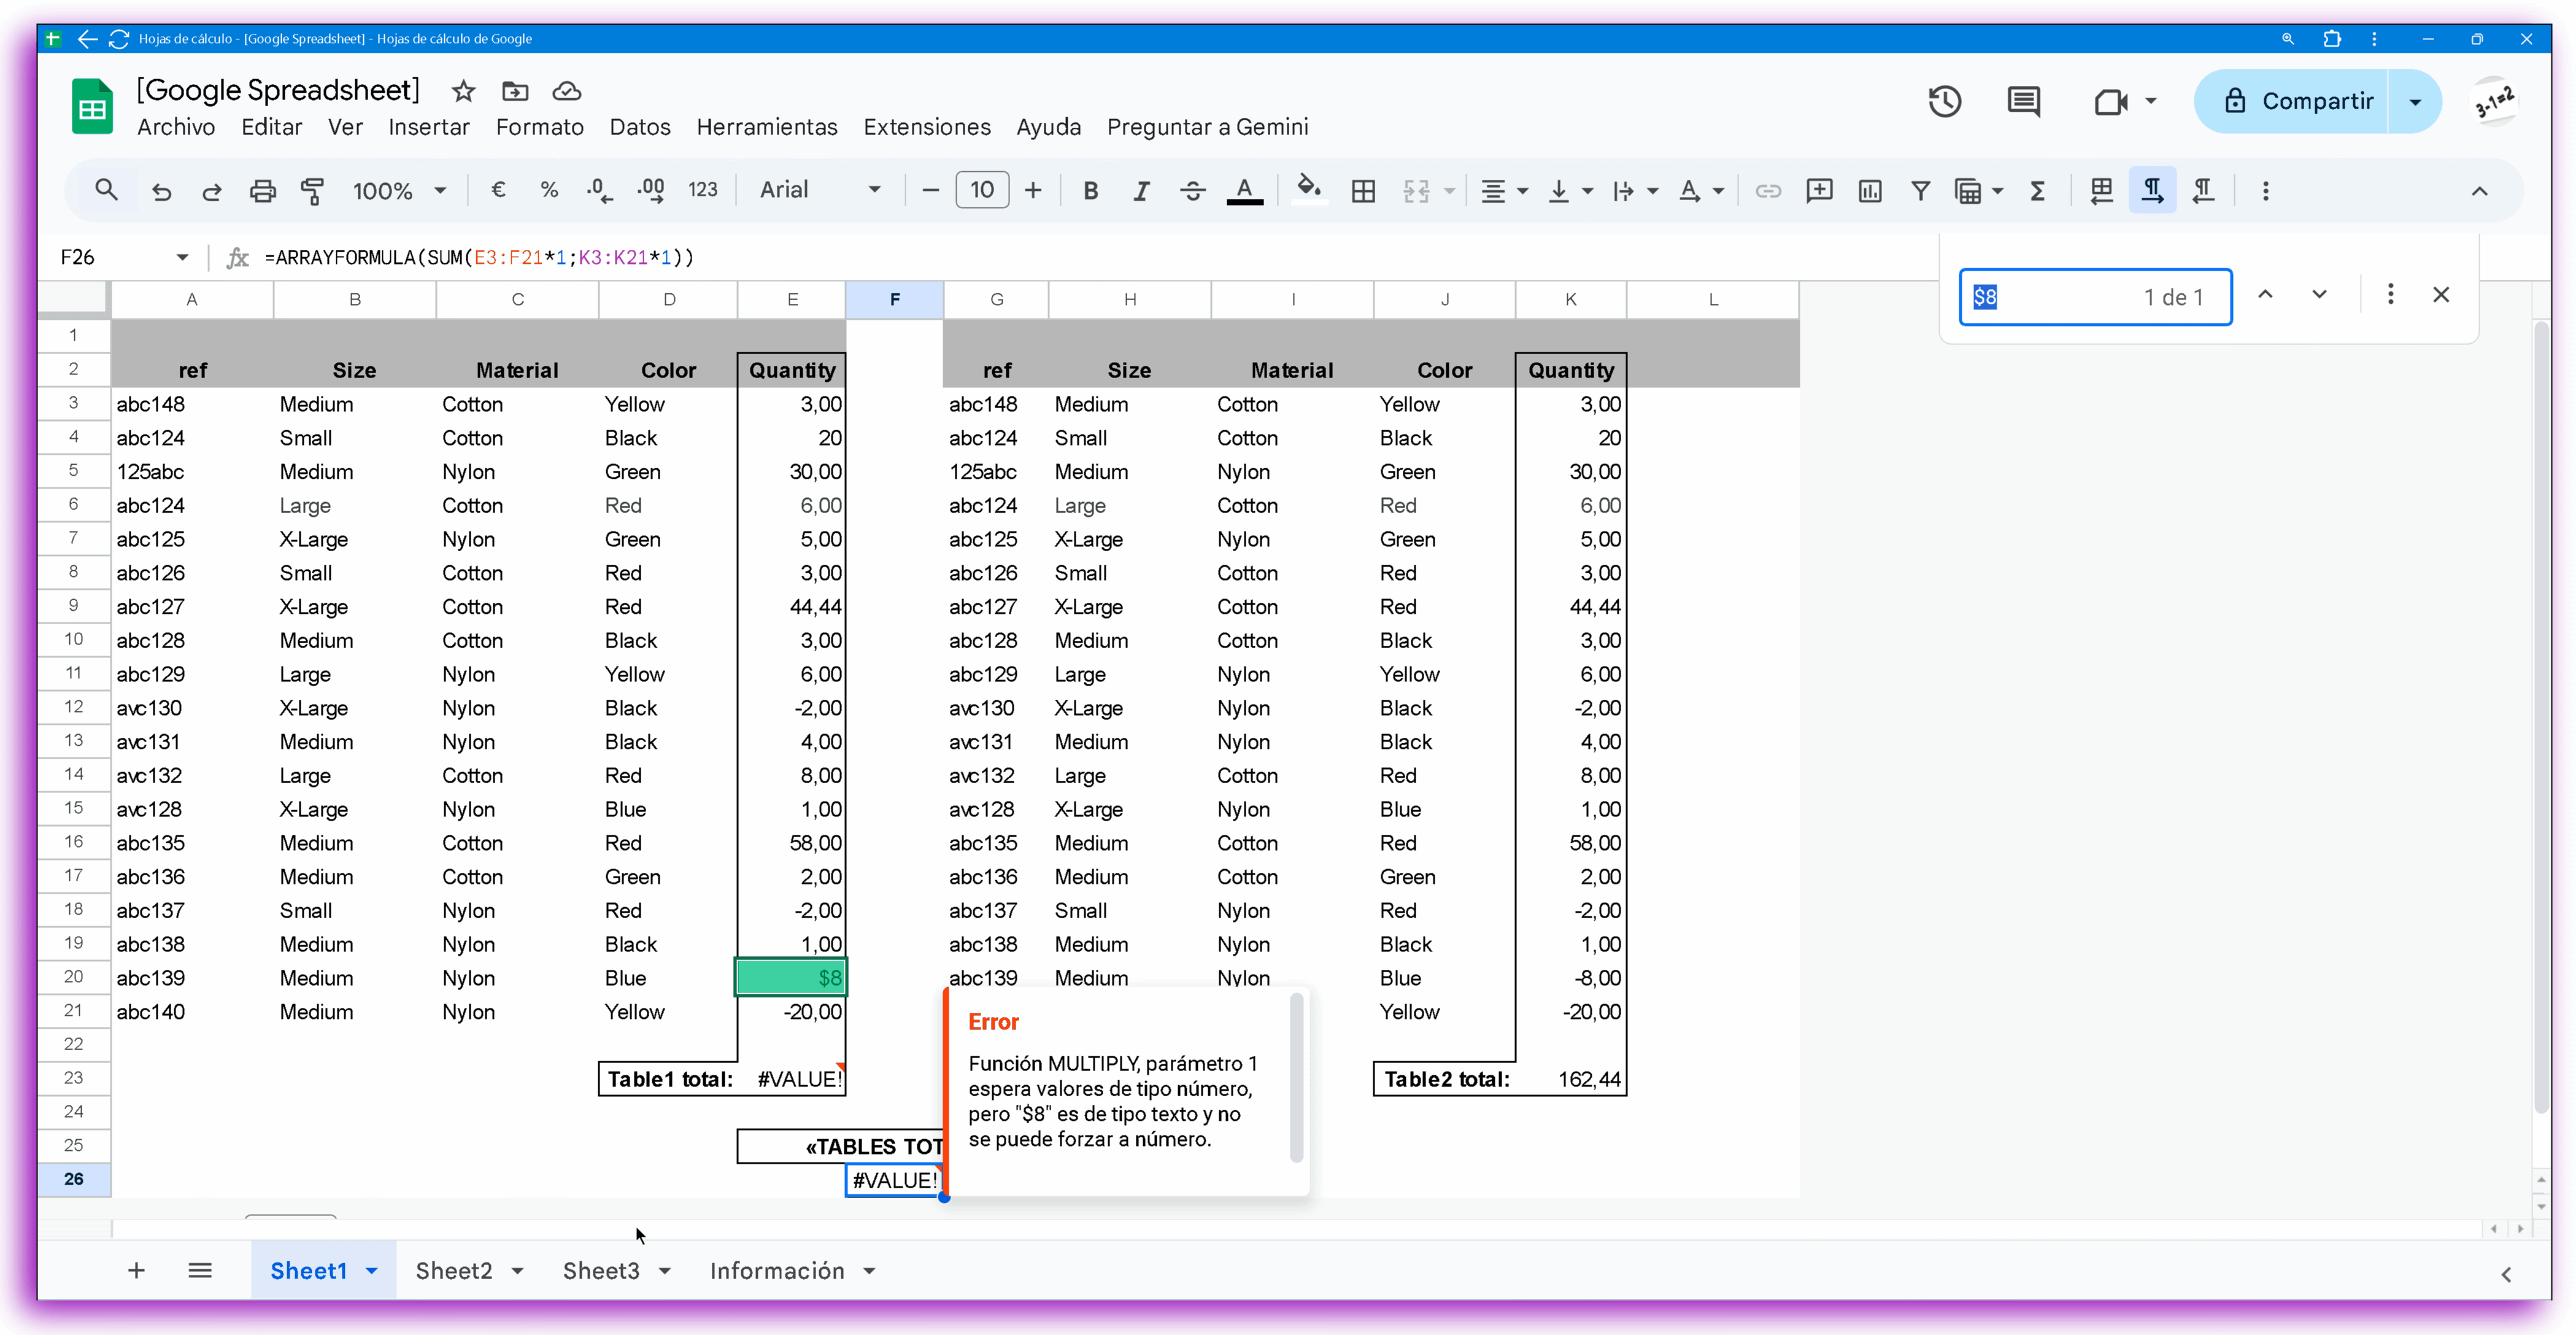This screenshot has width=2576, height=1335.
Task: Star the Google Spreadsheet document
Action: tap(463, 92)
